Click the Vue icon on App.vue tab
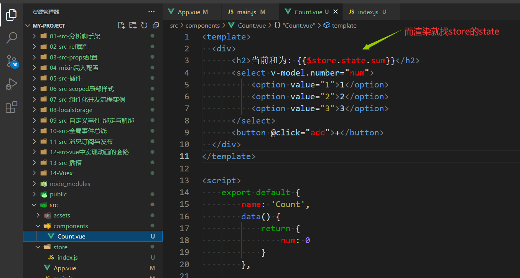The height and width of the screenshot is (278, 520). point(171,12)
